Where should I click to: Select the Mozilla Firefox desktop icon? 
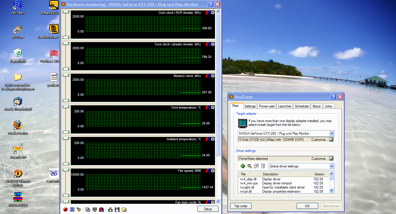[x=18, y=128]
